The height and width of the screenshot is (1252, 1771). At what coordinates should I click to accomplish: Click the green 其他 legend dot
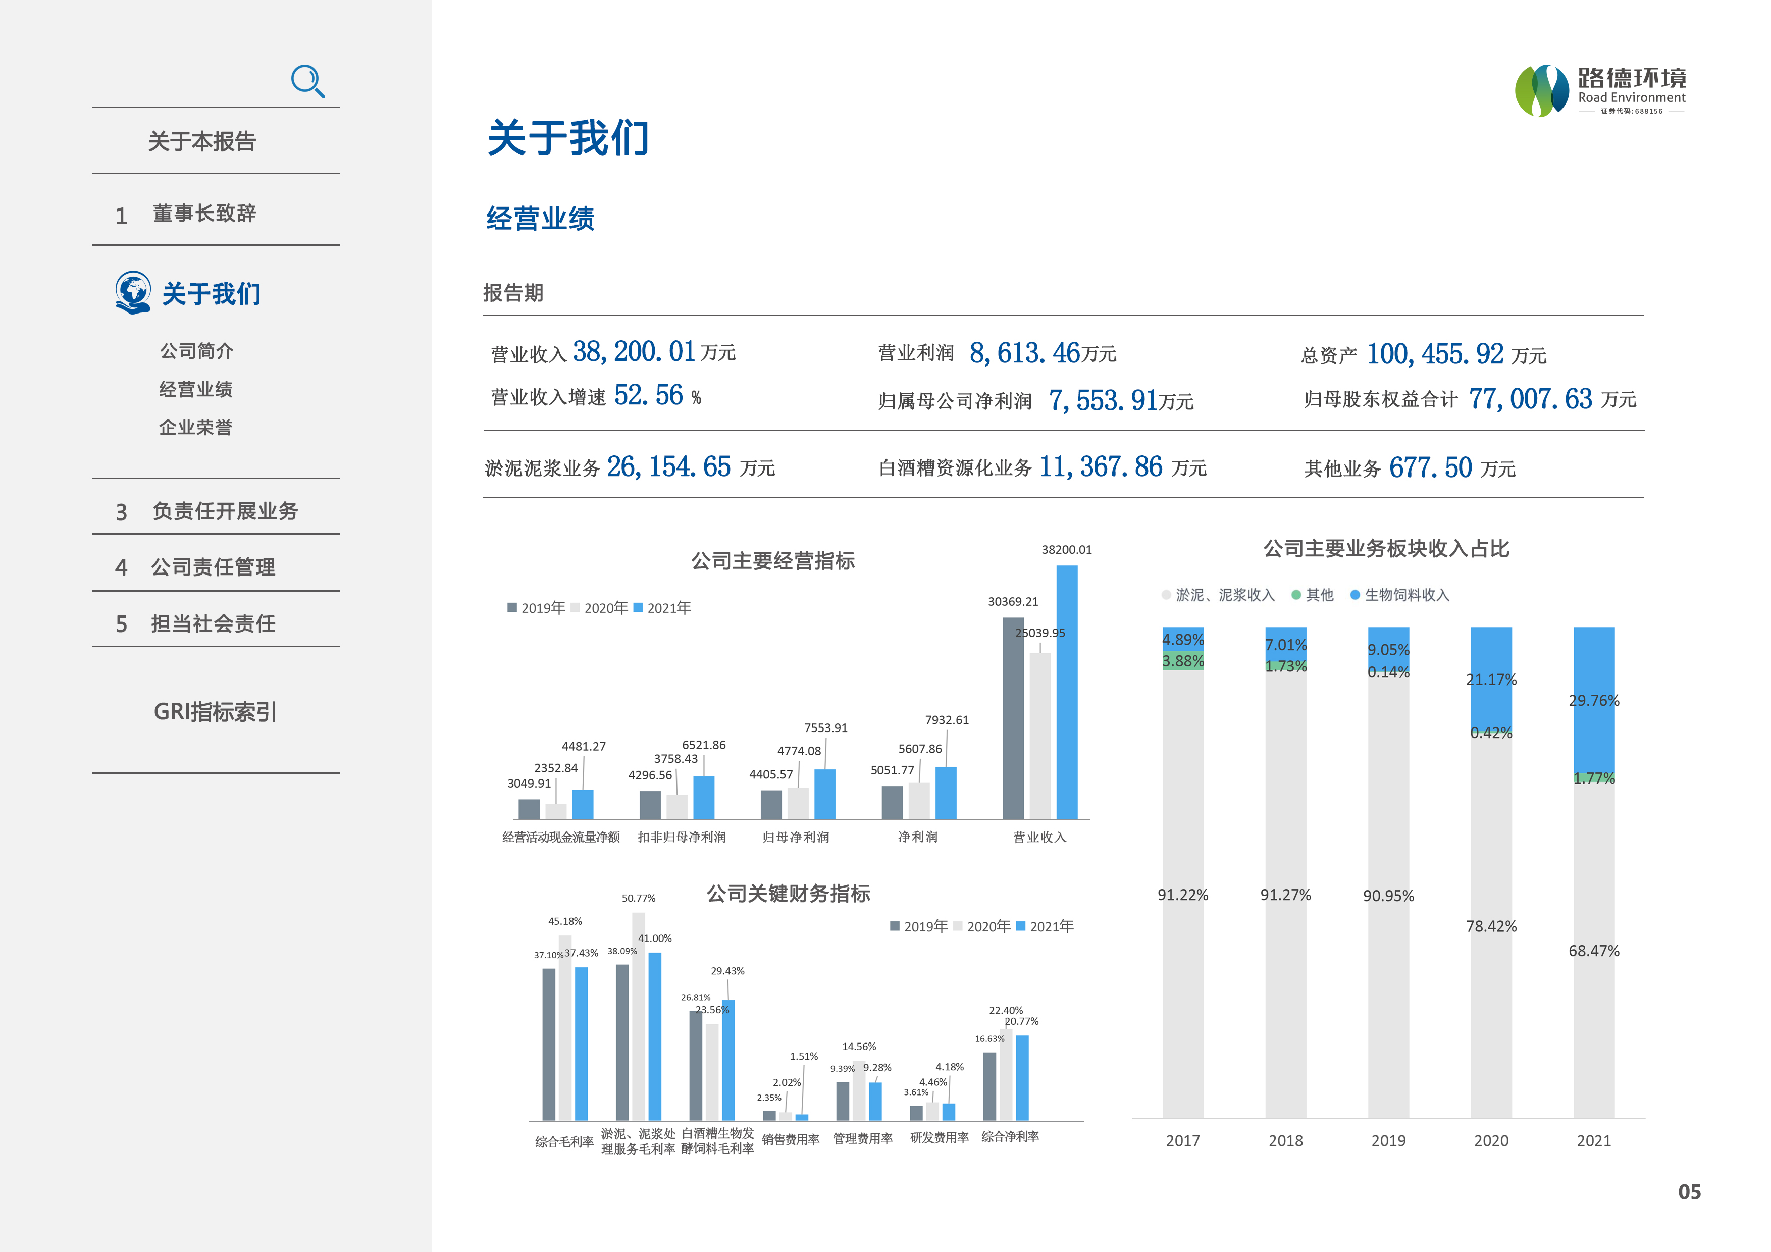1296,595
